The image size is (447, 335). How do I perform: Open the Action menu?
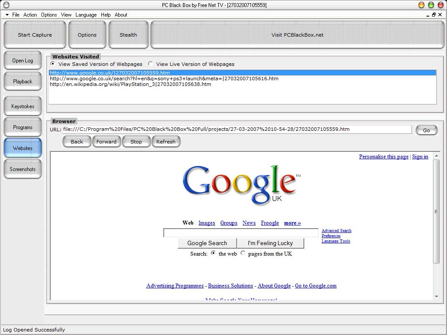coord(30,15)
